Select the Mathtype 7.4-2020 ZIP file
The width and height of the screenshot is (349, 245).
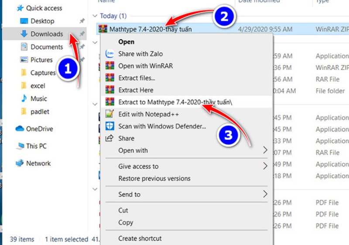pos(150,29)
